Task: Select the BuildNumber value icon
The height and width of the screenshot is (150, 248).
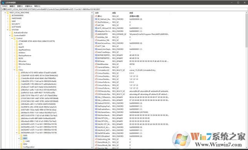Action: tap(96, 64)
